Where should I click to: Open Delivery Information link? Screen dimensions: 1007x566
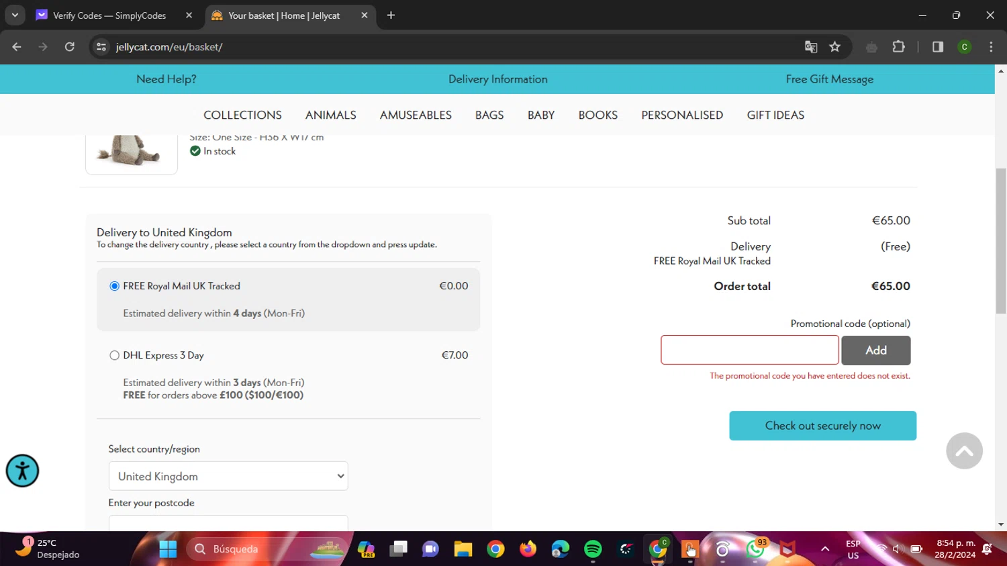[x=498, y=79]
